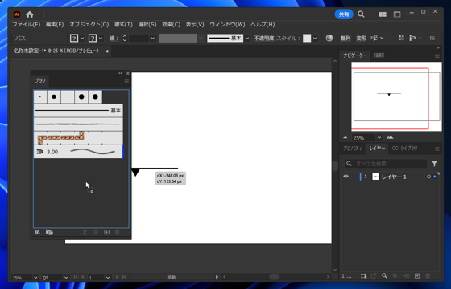Open the オブジェクト(O) menu
The height and width of the screenshot is (289, 451).
pyautogui.click(x=89, y=25)
